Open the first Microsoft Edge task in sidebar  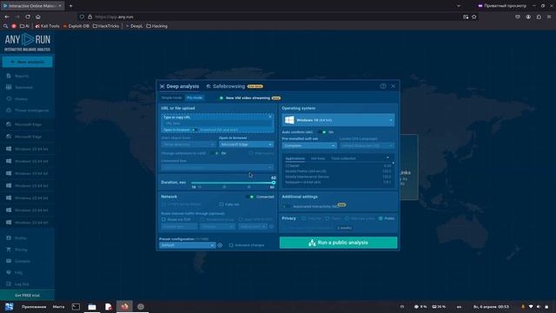coord(27,124)
